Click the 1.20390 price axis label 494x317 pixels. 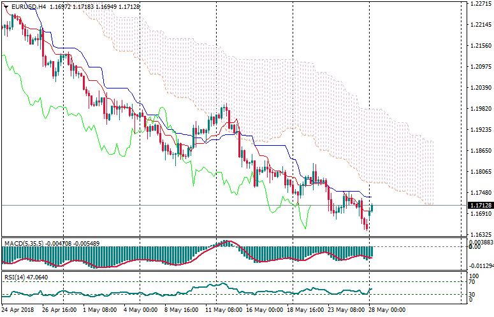pos(479,87)
